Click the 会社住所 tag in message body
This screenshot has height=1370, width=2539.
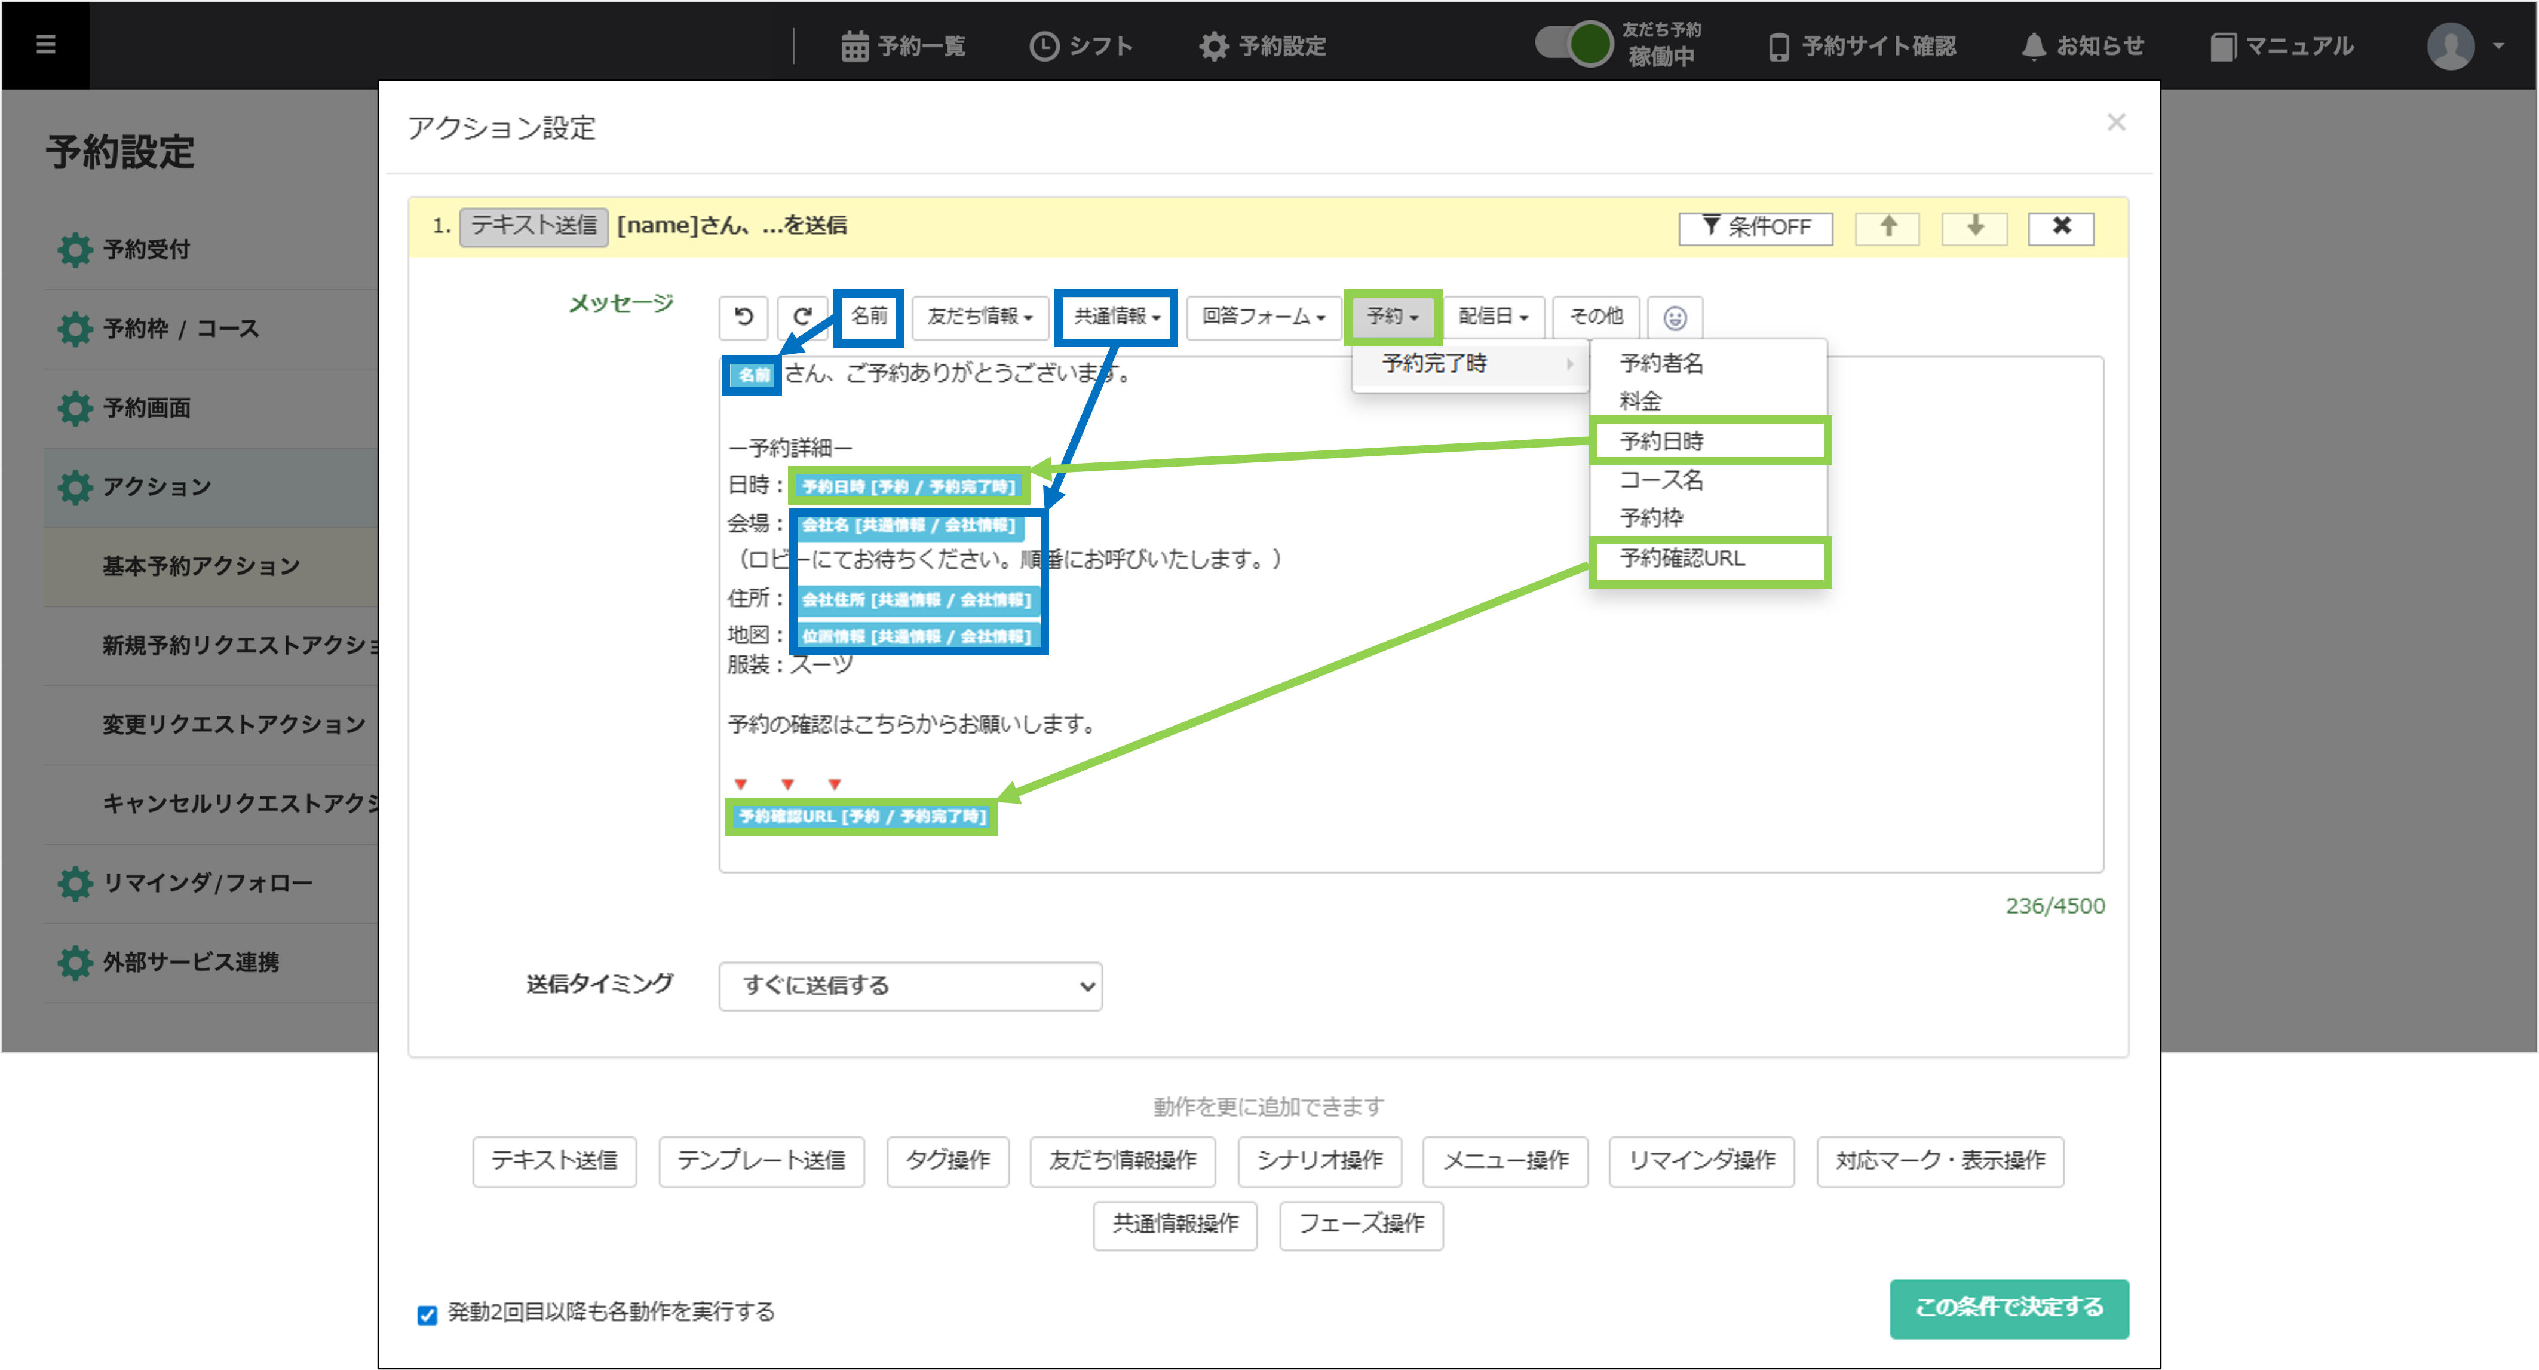coord(916,600)
